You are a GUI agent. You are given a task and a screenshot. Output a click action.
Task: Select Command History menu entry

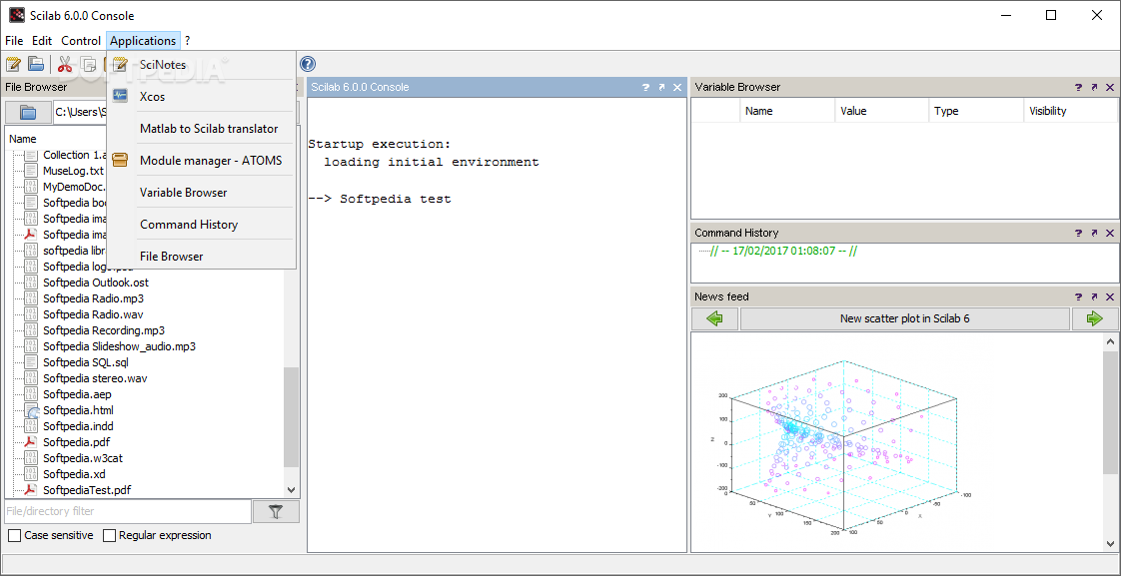point(201,225)
